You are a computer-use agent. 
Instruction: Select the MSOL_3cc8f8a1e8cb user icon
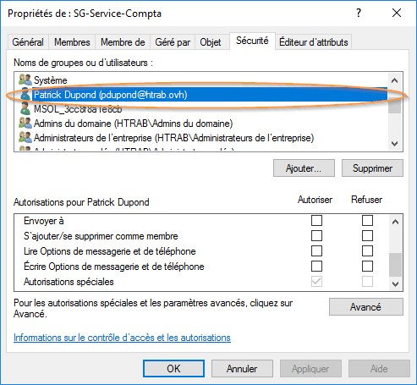point(25,108)
